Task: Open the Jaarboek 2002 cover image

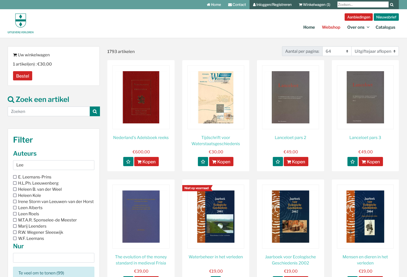Action: pyautogui.click(x=290, y=217)
